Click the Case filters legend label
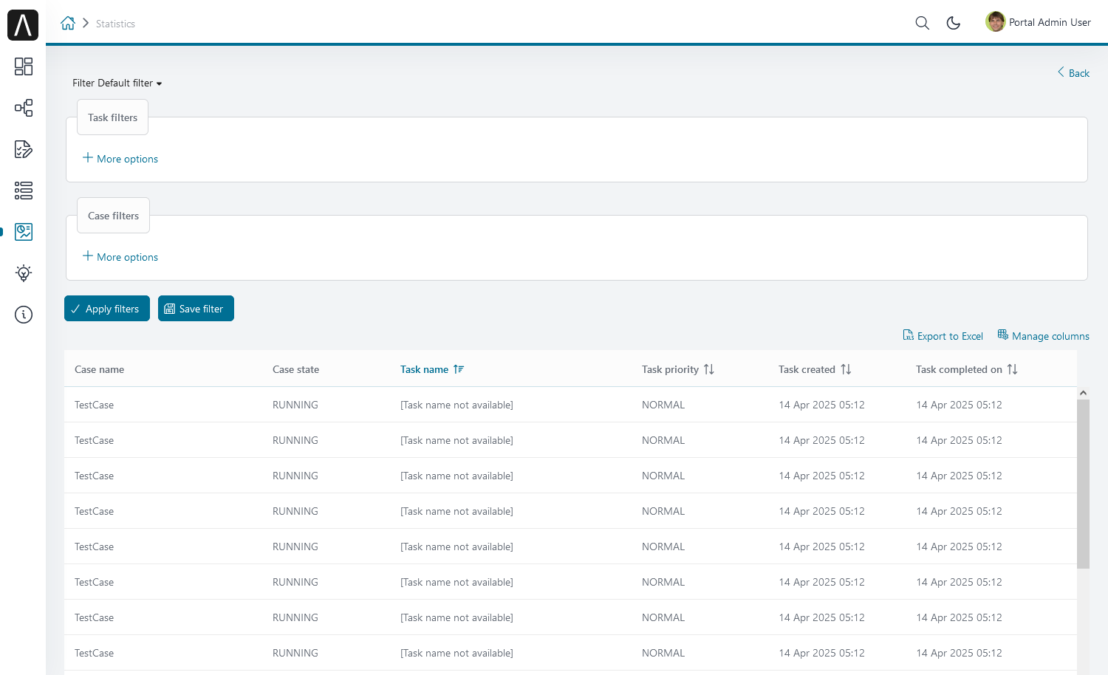The width and height of the screenshot is (1108, 675). (113, 216)
